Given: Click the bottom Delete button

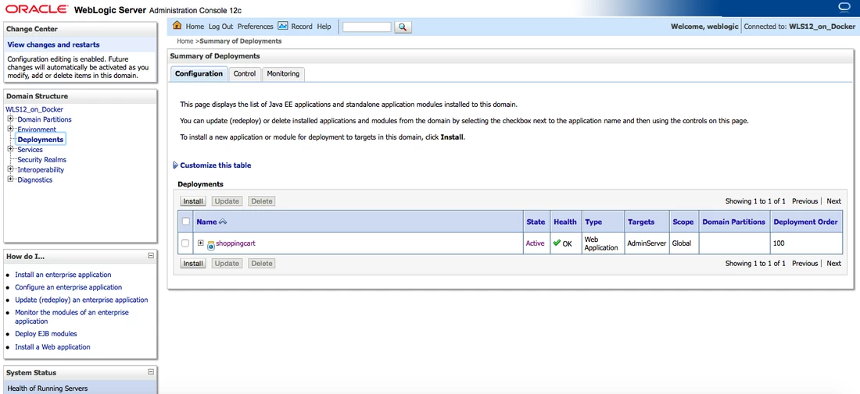Looking at the screenshot, I should pos(262,263).
